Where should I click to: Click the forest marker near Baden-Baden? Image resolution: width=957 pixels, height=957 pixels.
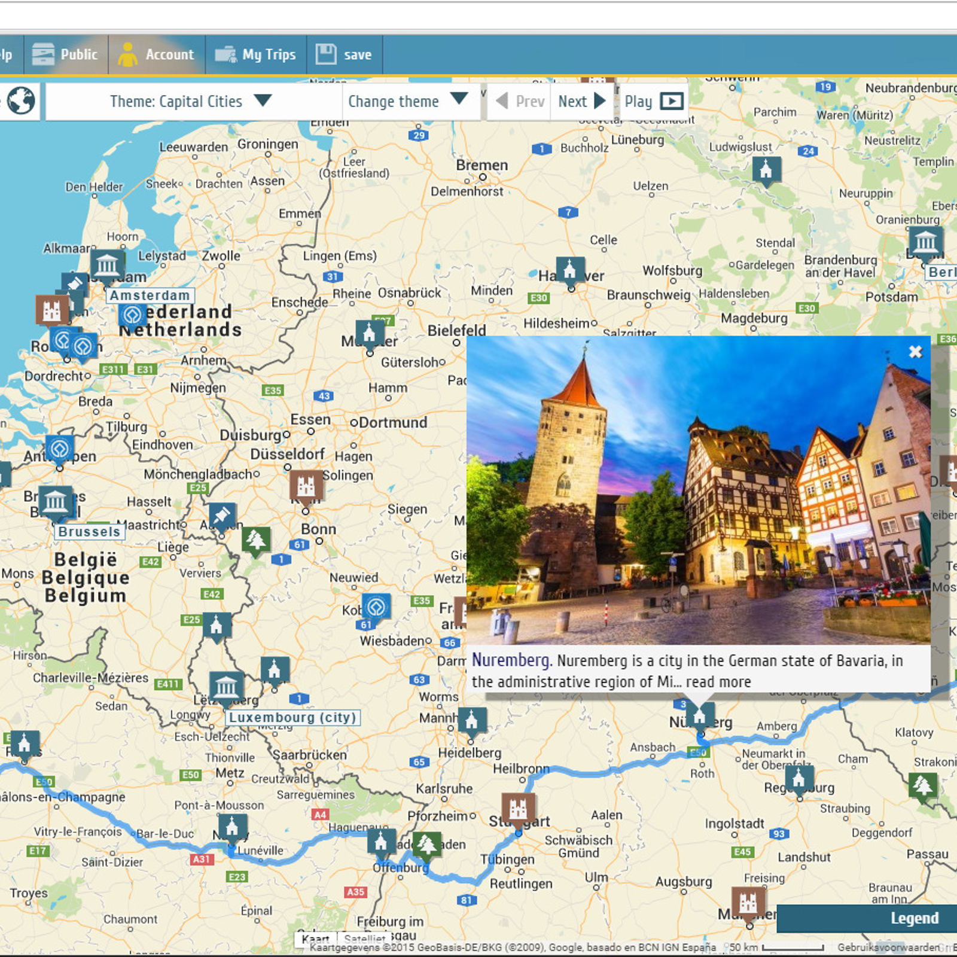pyautogui.click(x=426, y=846)
